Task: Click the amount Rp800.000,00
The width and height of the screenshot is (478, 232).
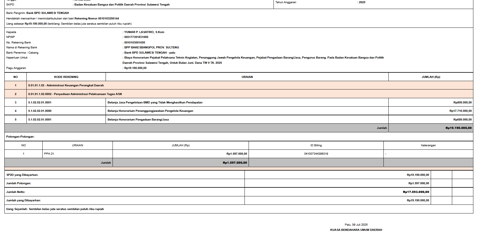Action: (x=462, y=103)
